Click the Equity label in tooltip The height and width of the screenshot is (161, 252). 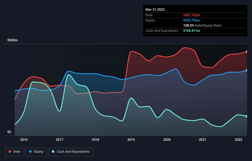point(150,20)
